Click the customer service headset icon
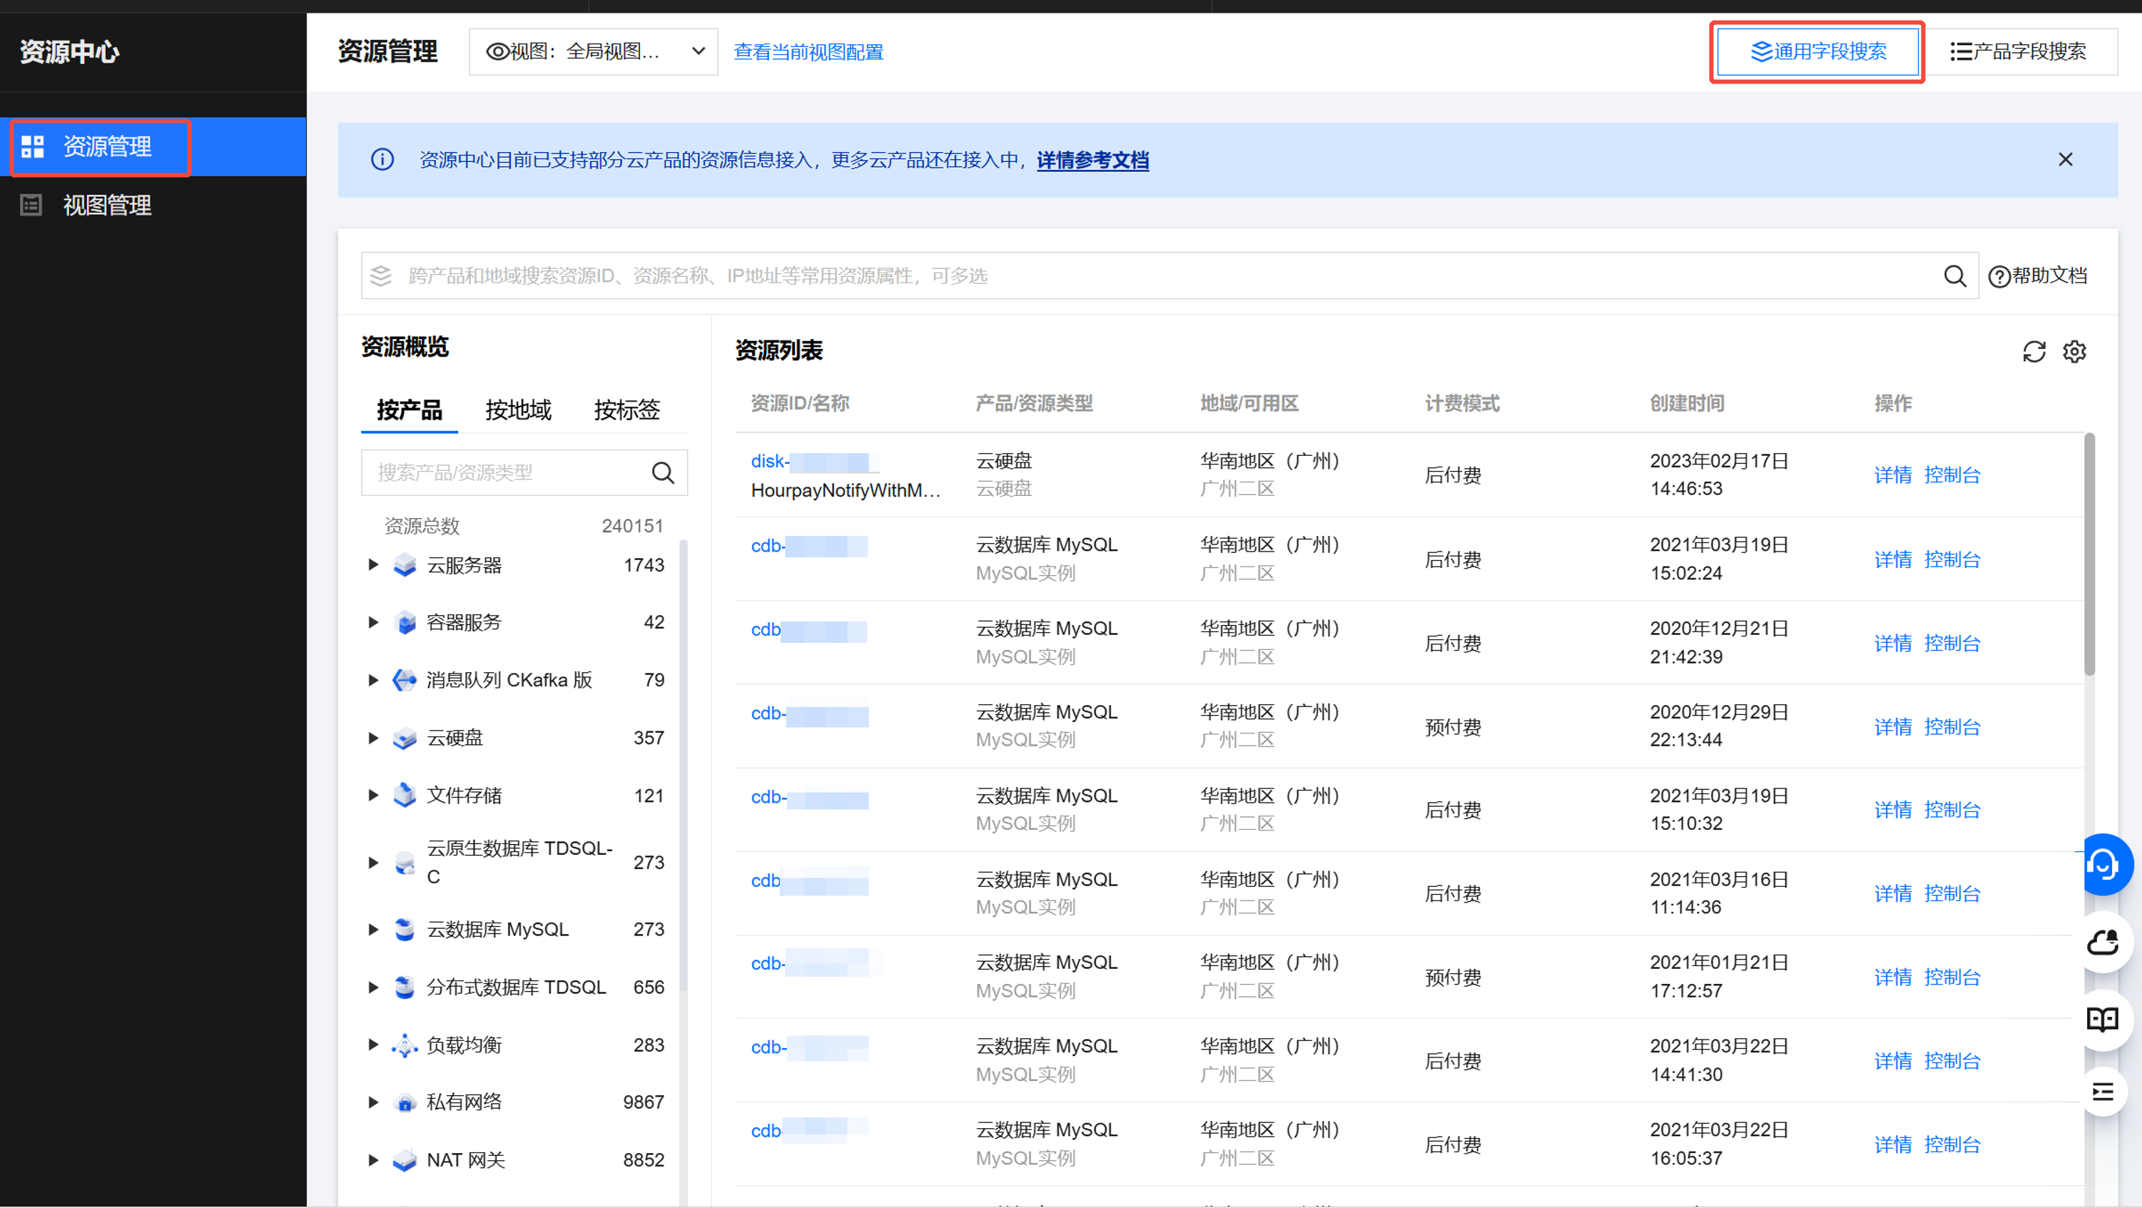 pyautogui.click(x=2103, y=865)
